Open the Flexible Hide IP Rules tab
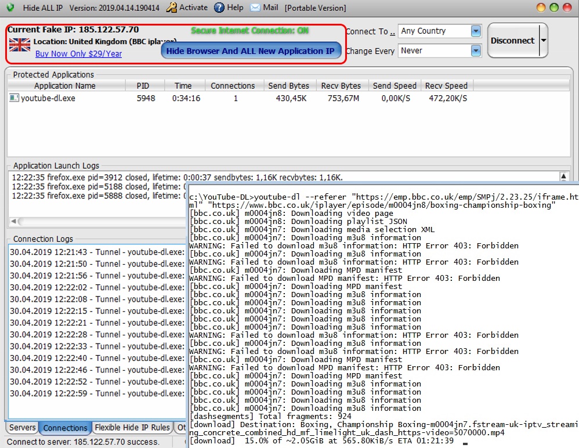The height and width of the screenshot is (448, 579). (x=132, y=428)
